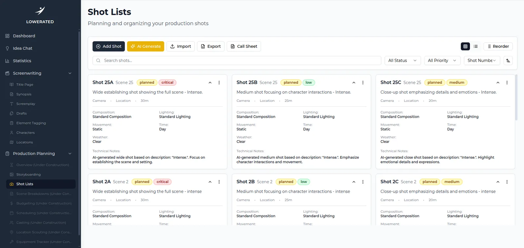Image resolution: width=524 pixels, height=248 pixels.
Task: Collapse the Shot 25B card
Action: [354, 83]
